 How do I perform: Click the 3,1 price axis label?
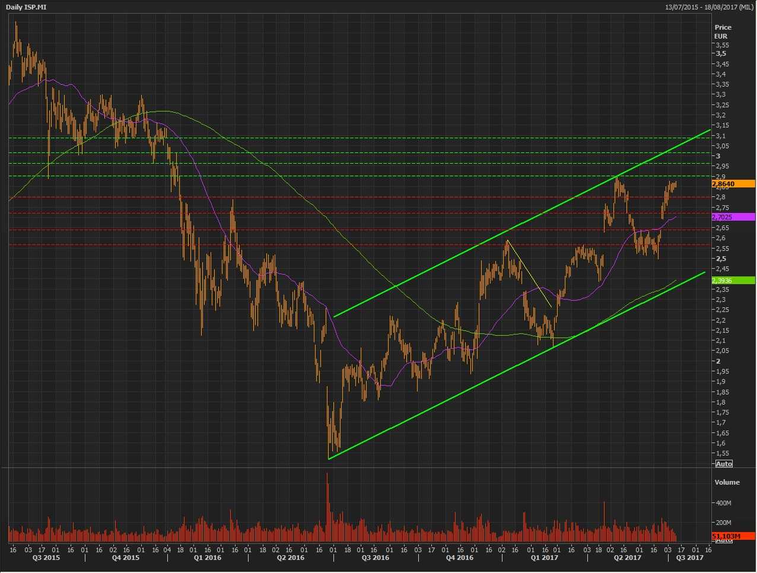[721, 136]
